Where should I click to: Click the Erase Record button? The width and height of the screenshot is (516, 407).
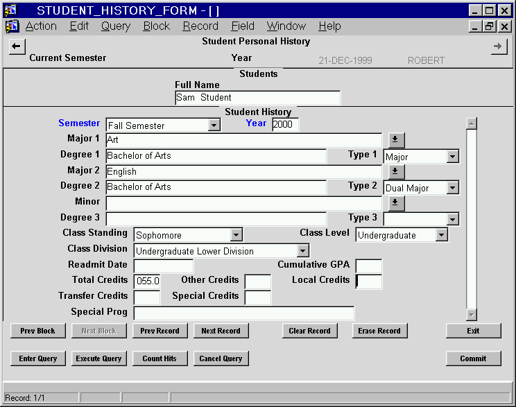click(x=379, y=331)
